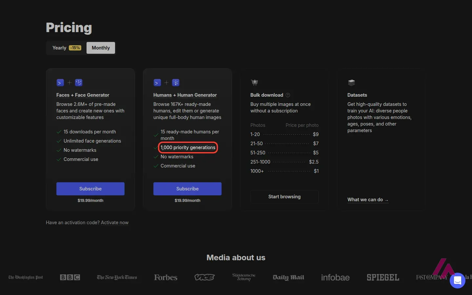Click the Humans arrow icon in second card
The width and height of the screenshot is (472, 295).
157,83
